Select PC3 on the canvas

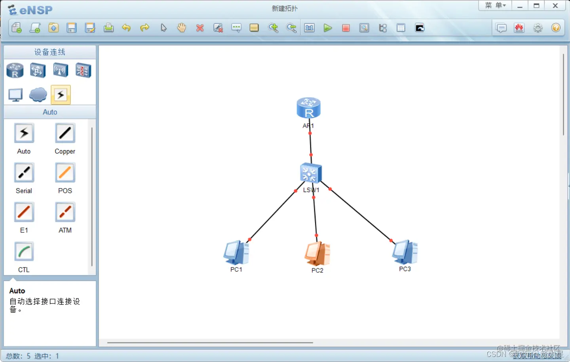tap(405, 252)
